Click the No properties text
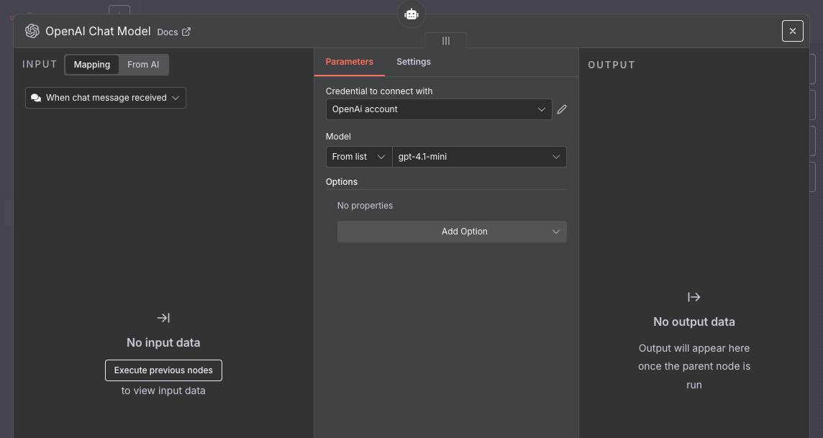Image resolution: width=823 pixels, height=438 pixels. tap(365, 206)
